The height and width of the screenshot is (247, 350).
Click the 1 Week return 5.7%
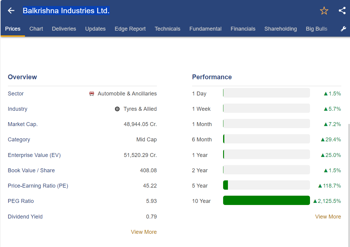(x=332, y=109)
